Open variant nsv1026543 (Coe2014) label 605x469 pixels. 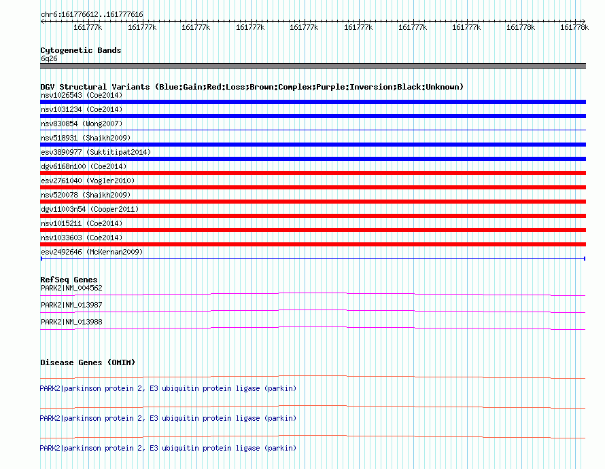coord(82,95)
